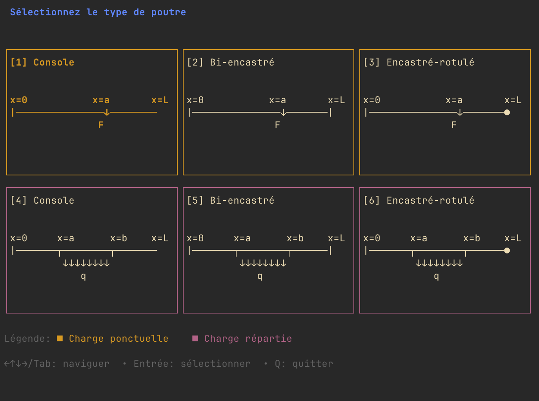Choose the [2] Bi-encastré point load card
539x401 pixels.
268,112
